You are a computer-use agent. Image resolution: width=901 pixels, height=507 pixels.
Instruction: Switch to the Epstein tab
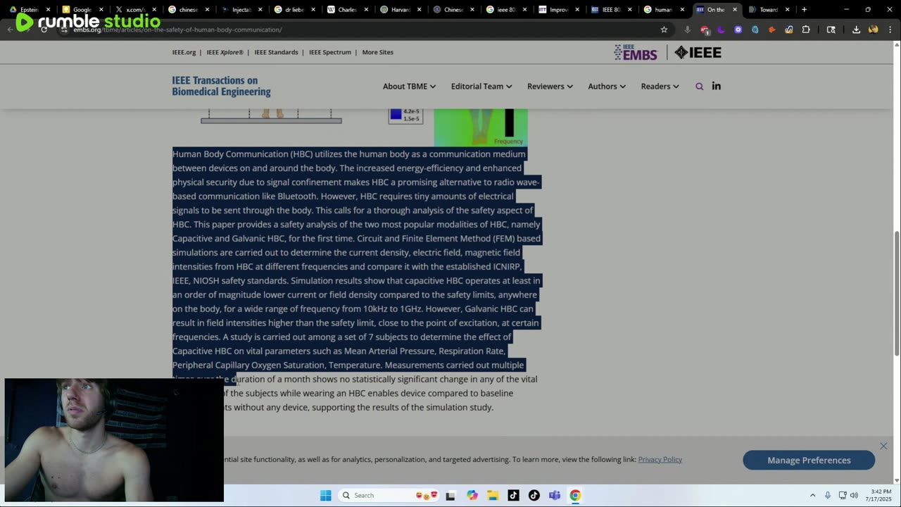click(x=28, y=9)
